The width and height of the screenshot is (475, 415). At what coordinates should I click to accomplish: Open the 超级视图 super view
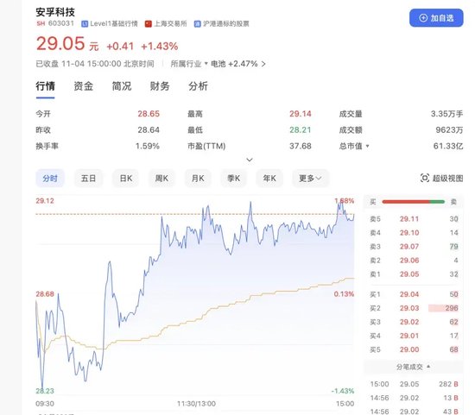click(442, 178)
